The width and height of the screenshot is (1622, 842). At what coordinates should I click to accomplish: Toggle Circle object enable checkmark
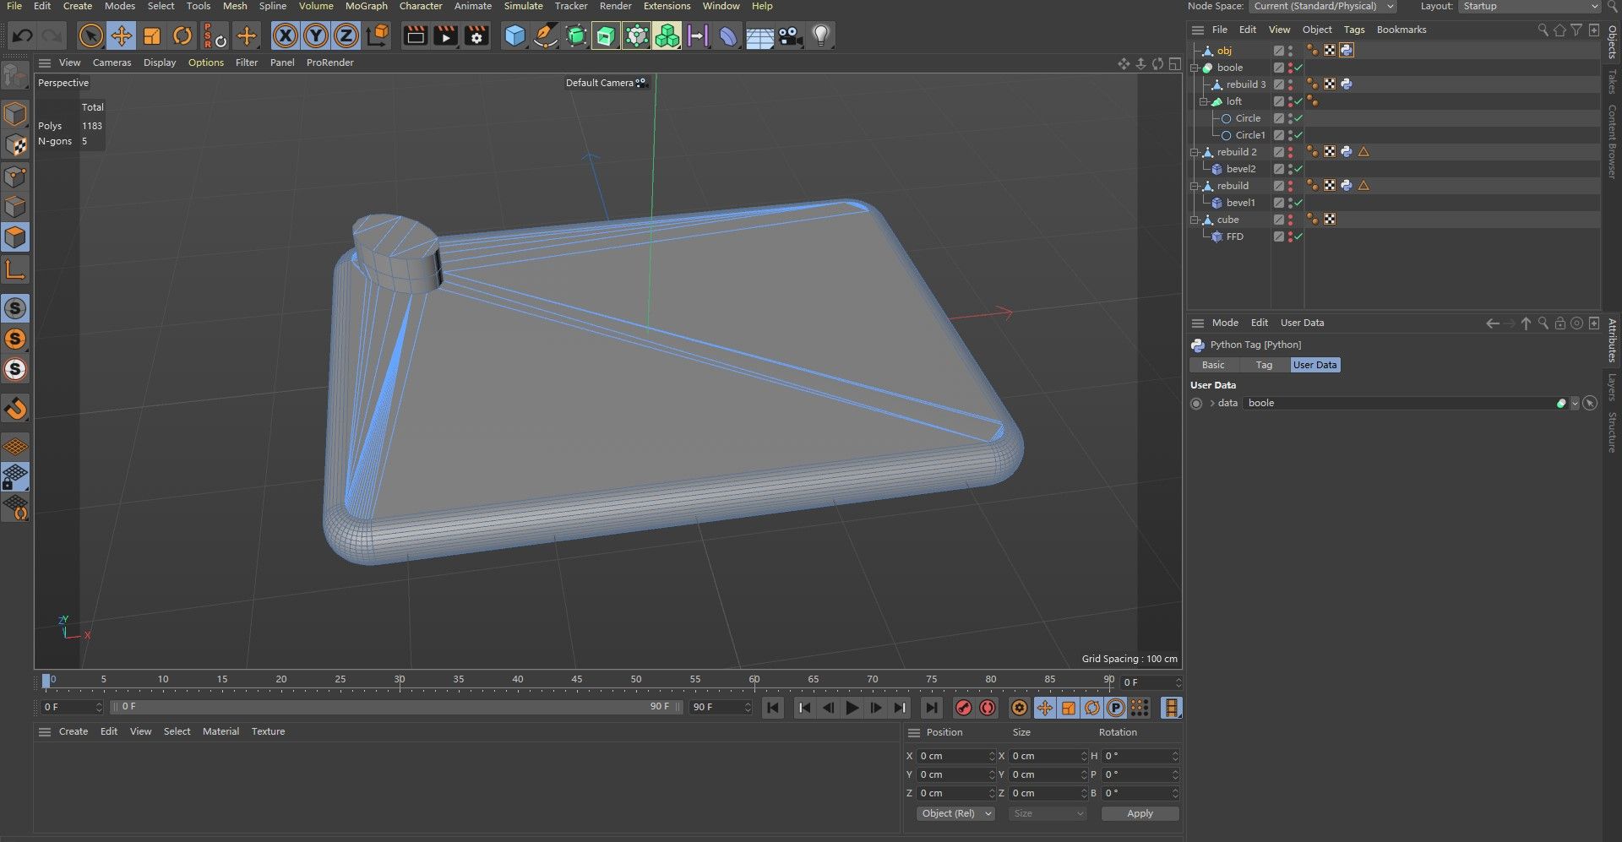[x=1299, y=118]
